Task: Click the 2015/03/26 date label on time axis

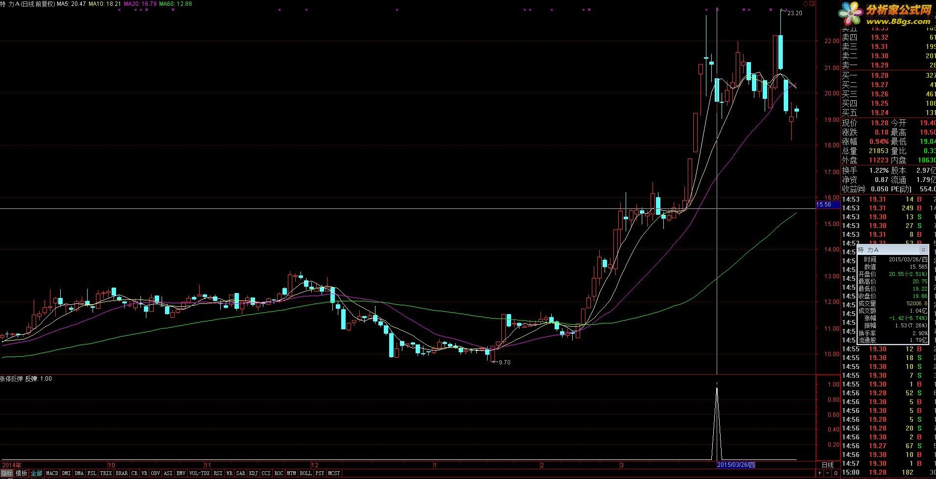Action: point(736,465)
